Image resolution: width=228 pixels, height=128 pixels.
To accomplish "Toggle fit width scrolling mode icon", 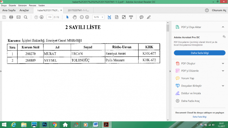I will (109, 17).
